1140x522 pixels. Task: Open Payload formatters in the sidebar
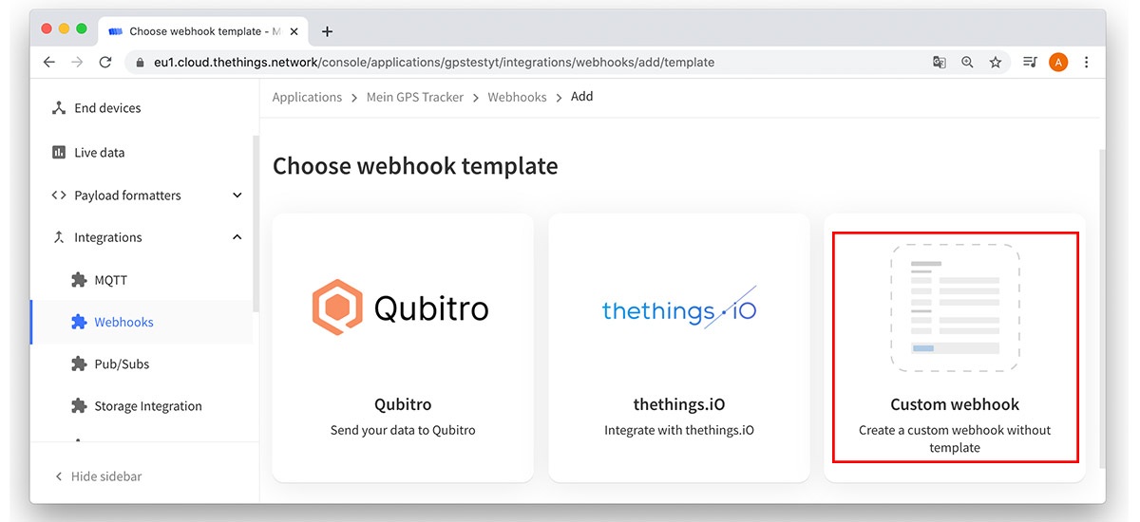point(127,196)
